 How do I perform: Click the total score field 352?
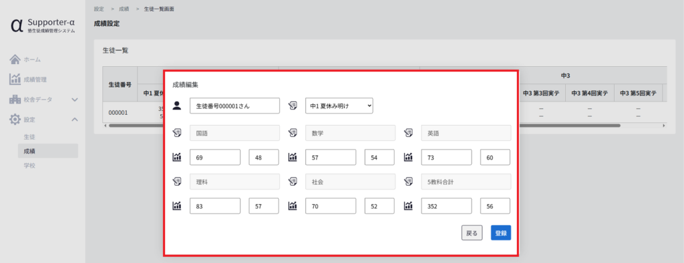[x=447, y=206]
